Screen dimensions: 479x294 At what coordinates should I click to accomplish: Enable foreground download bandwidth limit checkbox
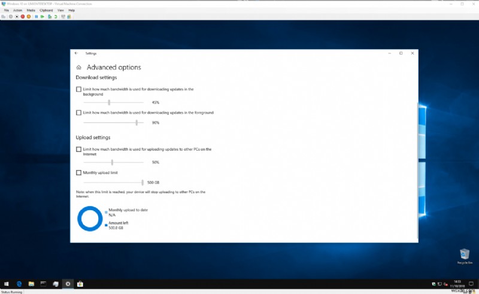(x=78, y=113)
